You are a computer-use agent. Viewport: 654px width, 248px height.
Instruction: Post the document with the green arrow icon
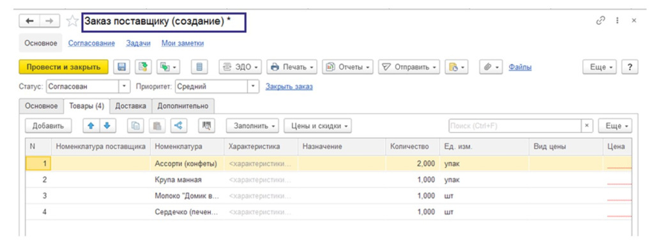point(143,67)
